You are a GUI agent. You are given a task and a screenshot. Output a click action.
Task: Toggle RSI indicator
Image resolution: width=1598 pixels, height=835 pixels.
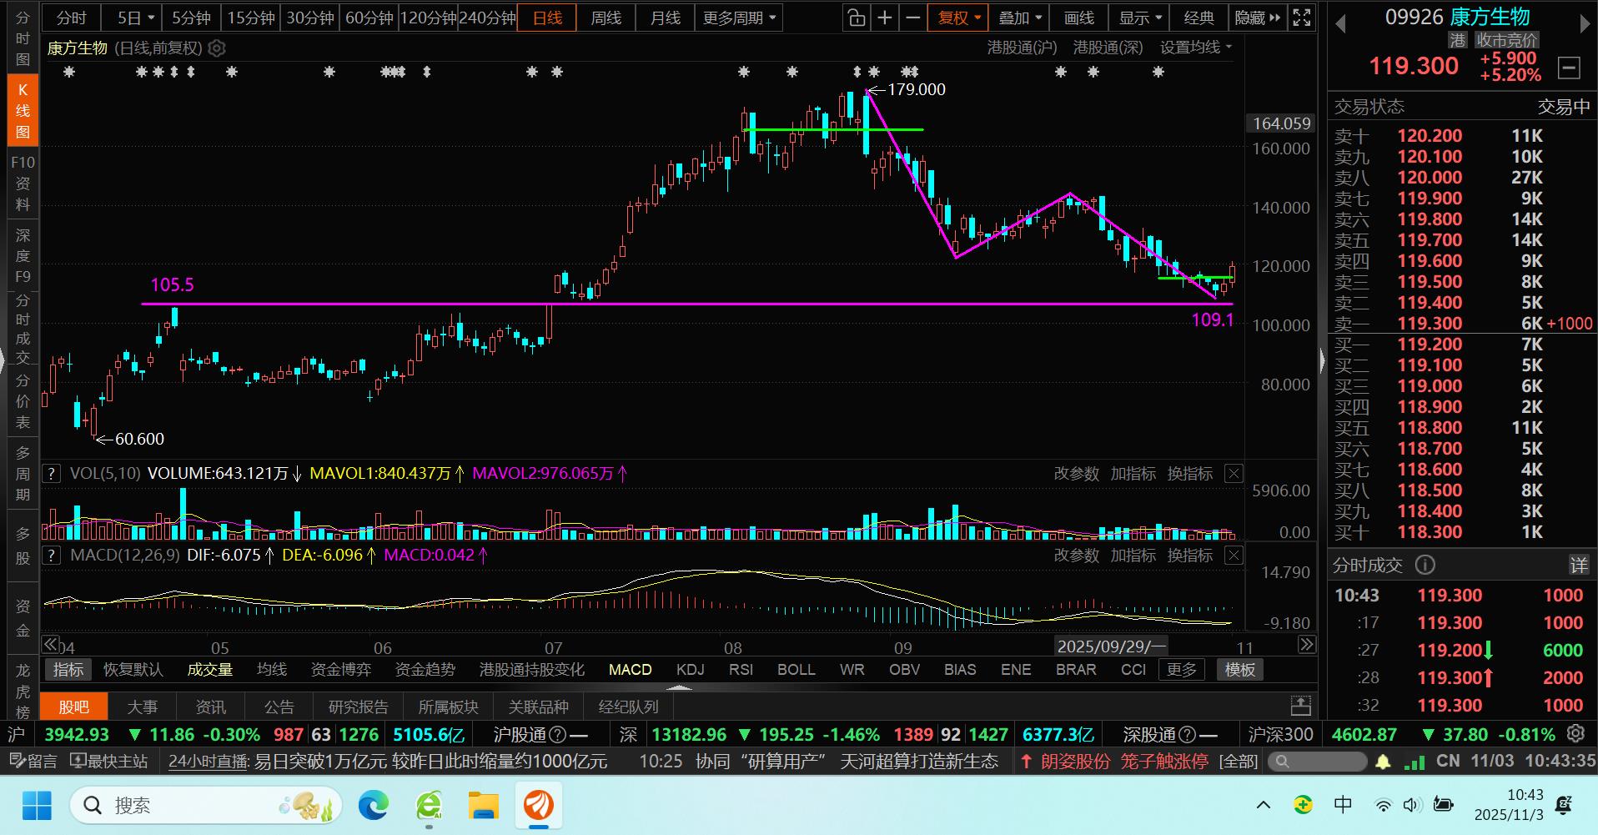point(741,670)
